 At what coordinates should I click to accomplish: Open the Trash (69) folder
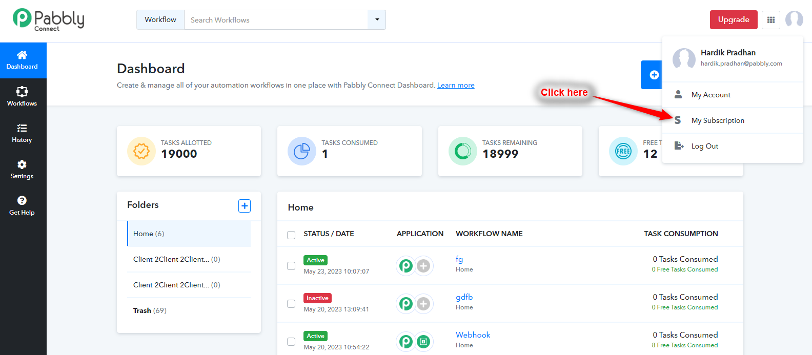click(x=189, y=310)
